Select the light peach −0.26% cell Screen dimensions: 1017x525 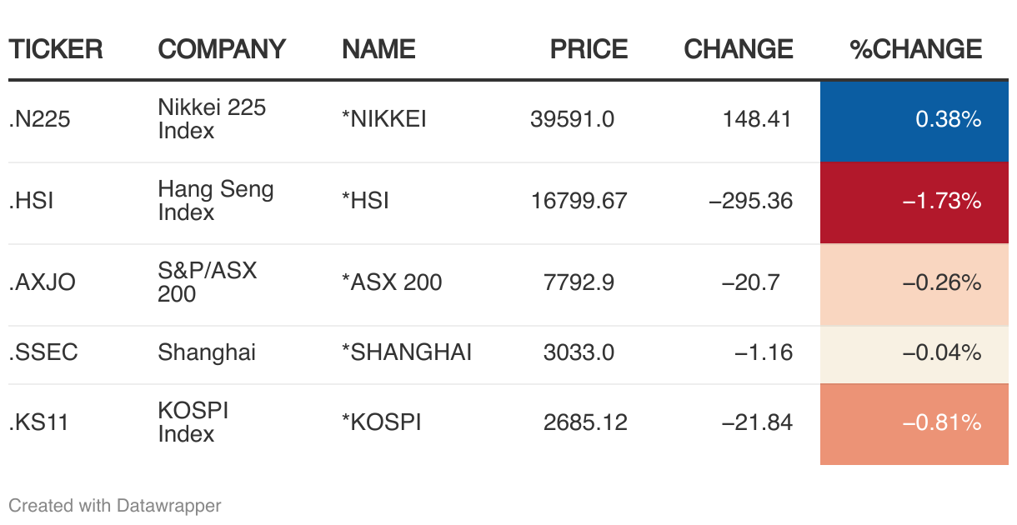pyautogui.click(x=914, y=284)
